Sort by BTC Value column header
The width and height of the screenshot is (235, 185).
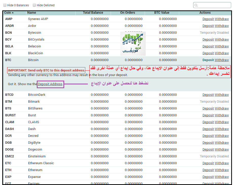click(162, 13)
